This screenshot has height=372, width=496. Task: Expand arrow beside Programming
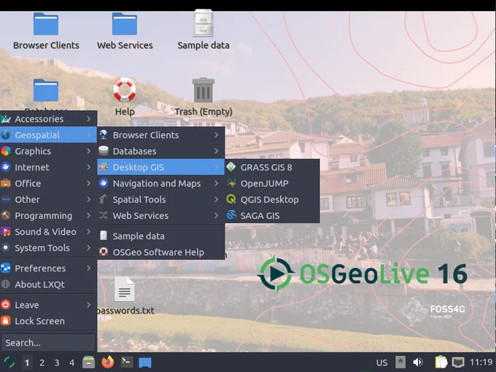[x=89, y=215]
